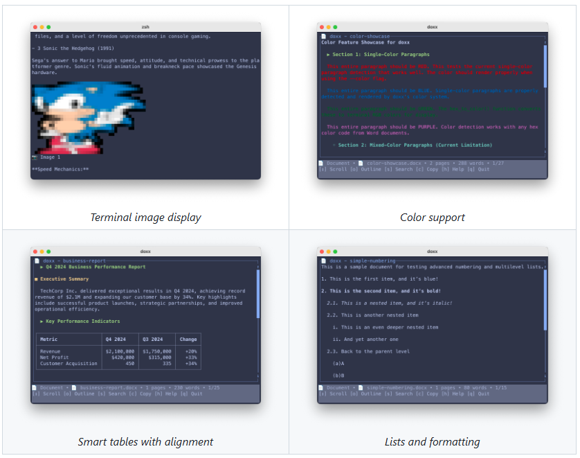Click the file icon before business-report.docx in status bar

74,388
